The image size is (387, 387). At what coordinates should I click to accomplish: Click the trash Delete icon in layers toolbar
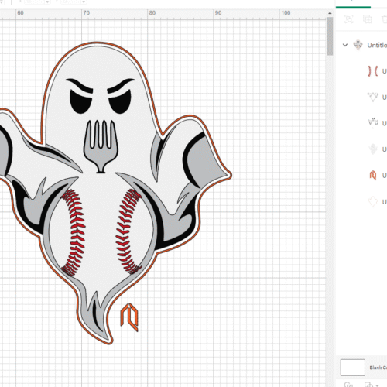pos(385,19)
